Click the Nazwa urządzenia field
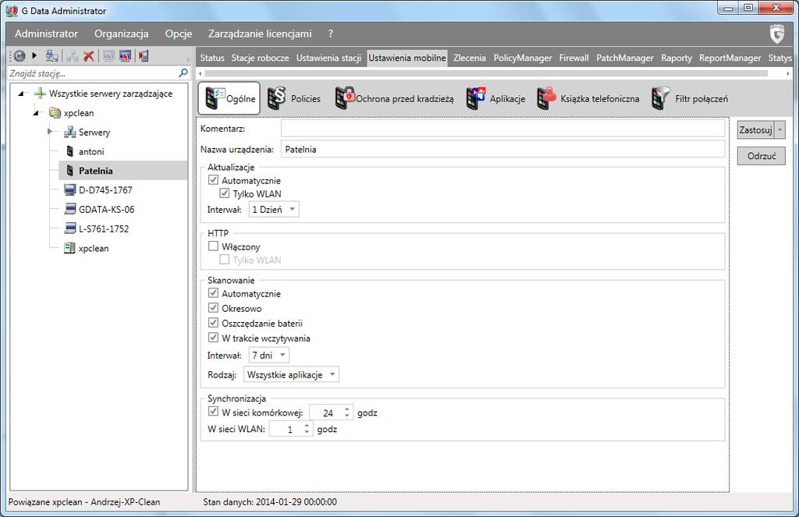The width and height of the screenshot is (799, 517). 503,149
